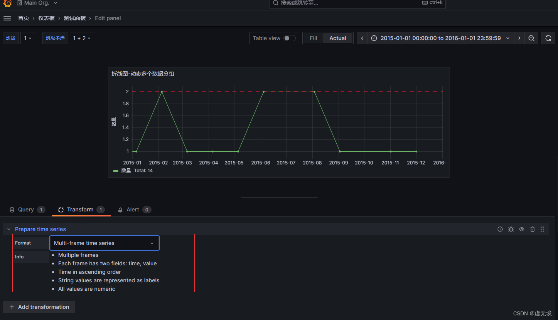The width and height of the screenshot is (558, 320).
Task: Refresh the dashboard panel
Action: (x=548, y=38)
